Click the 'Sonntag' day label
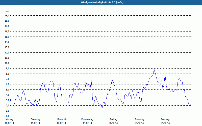This screenshot has width=202, height=126. pyautogui.click(x=165, y=119)
